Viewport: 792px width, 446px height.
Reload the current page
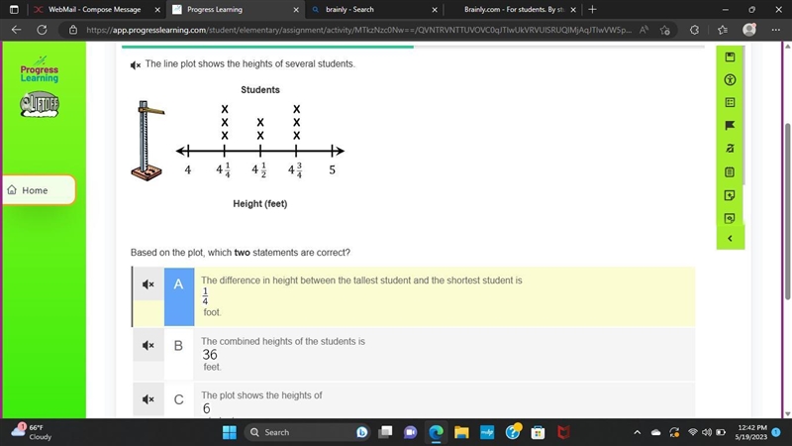click(42, 30)
